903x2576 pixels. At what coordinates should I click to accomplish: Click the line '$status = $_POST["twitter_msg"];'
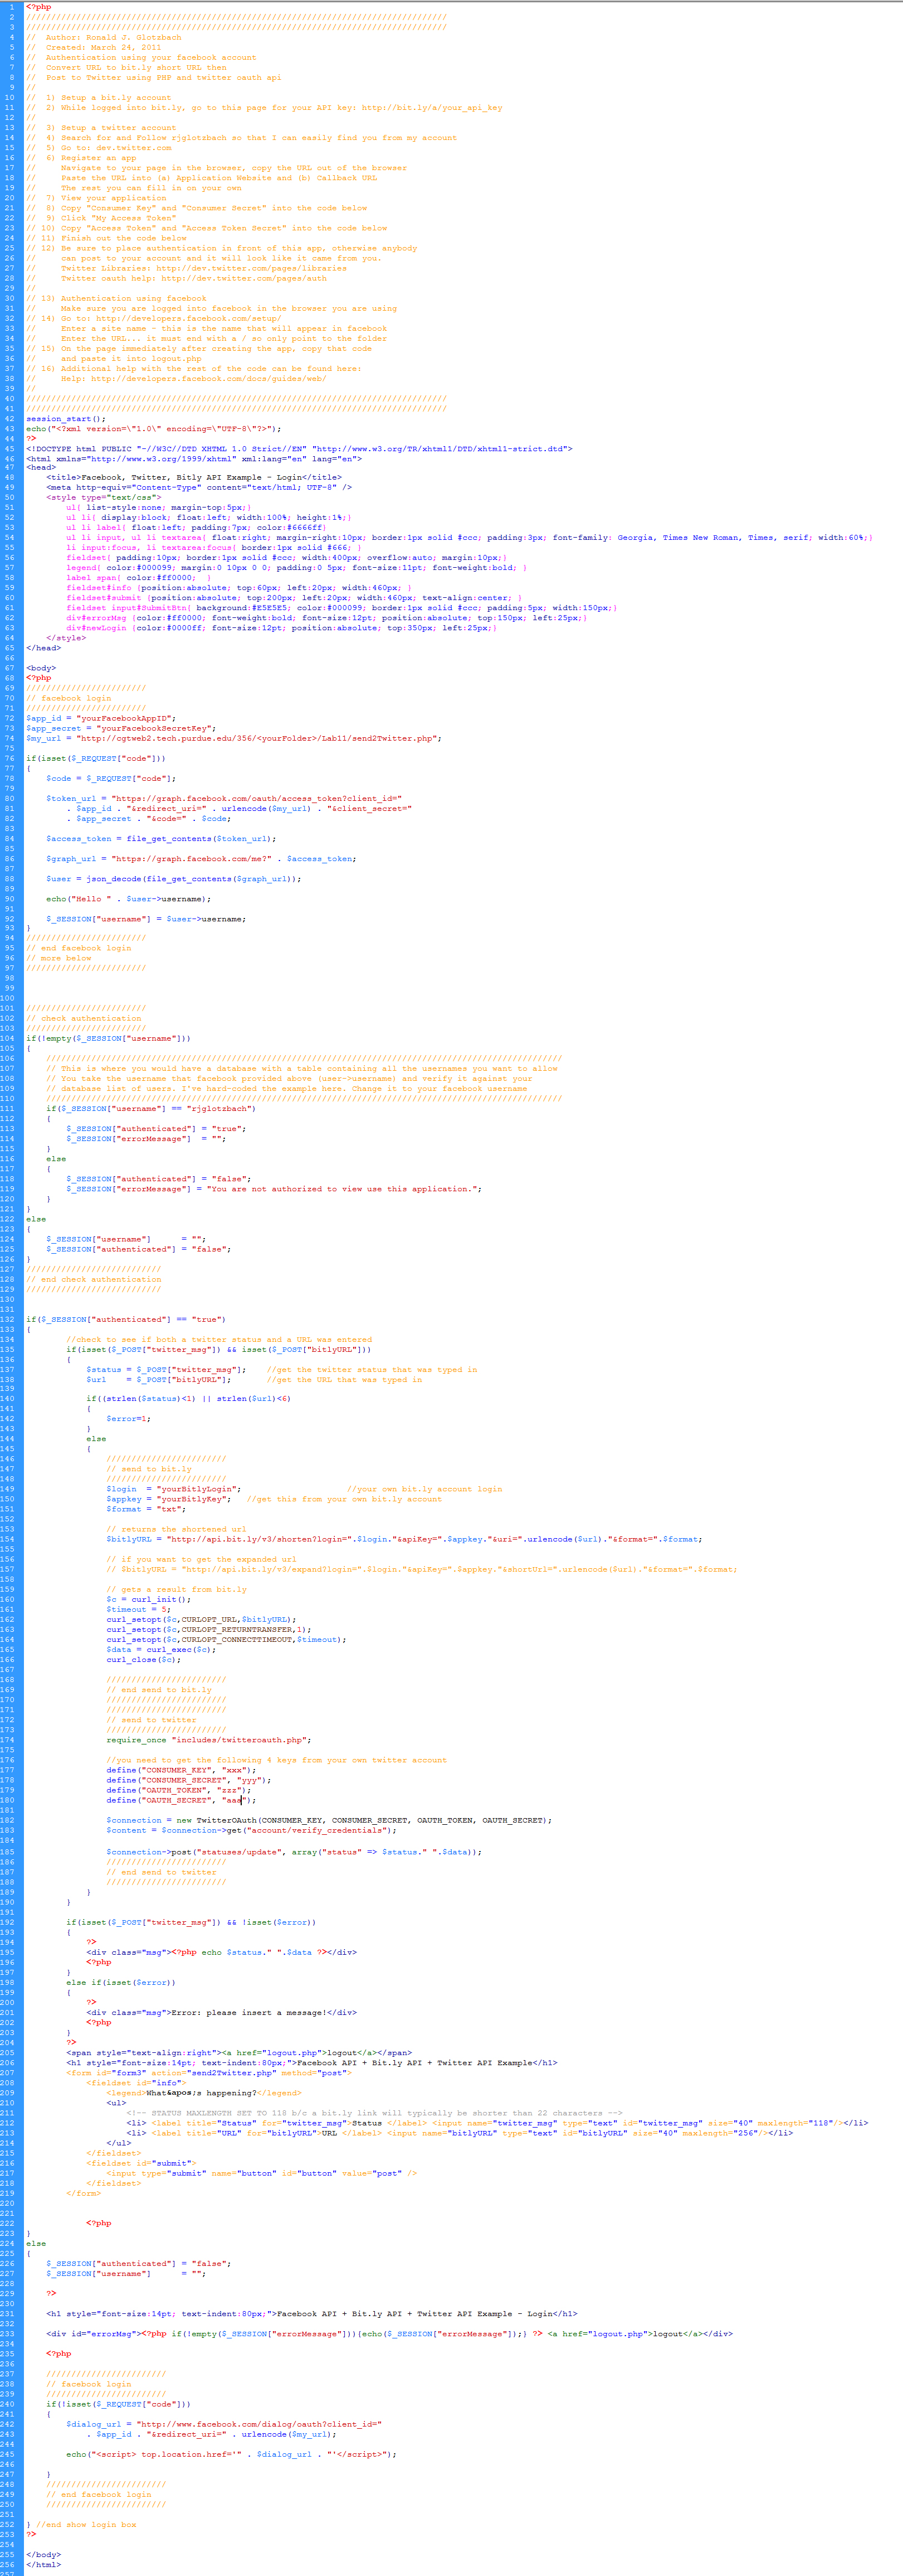pyautogui.click(x=166, y=1369)
